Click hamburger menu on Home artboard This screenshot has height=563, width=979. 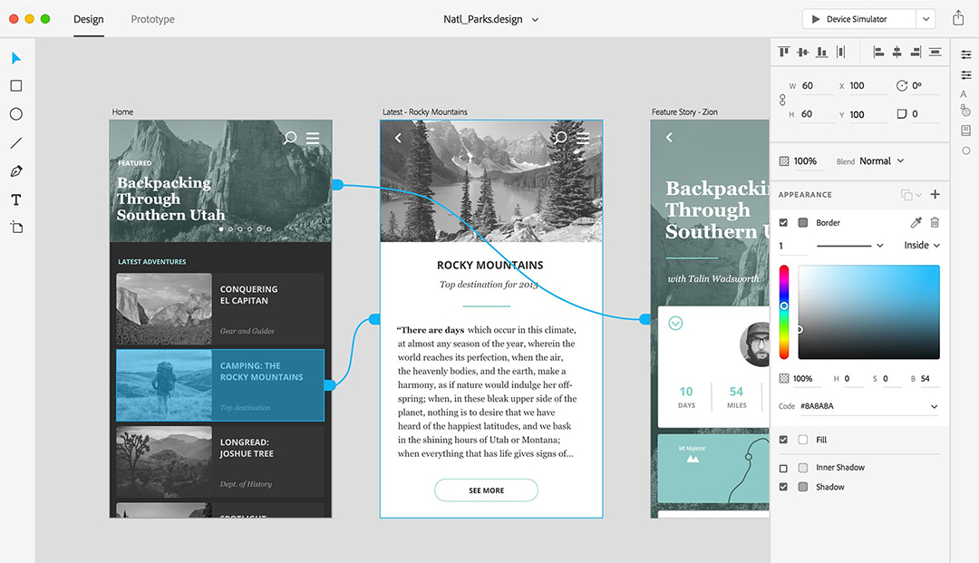tap(313, 137)
